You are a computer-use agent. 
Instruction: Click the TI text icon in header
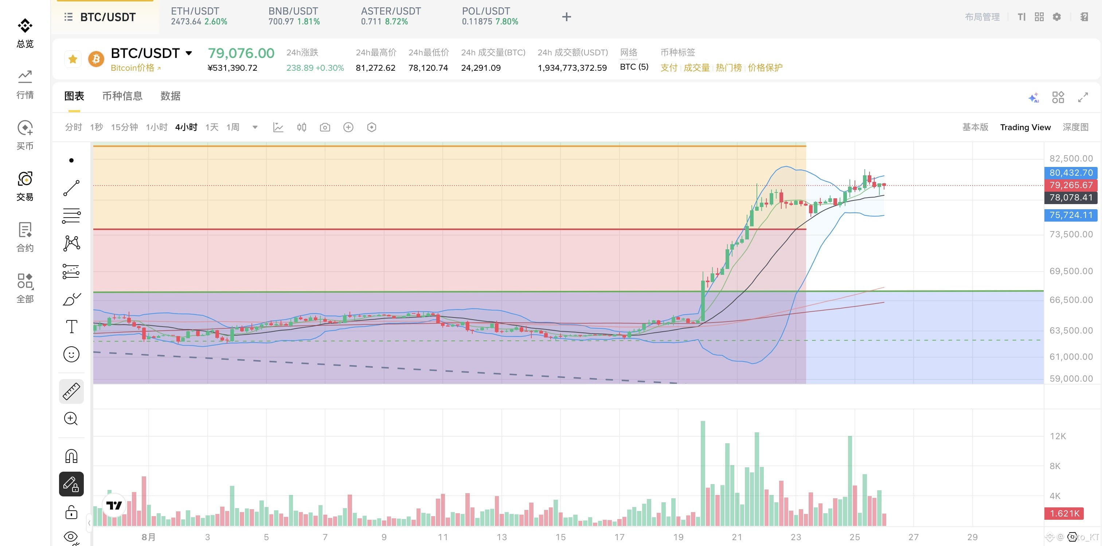(x=1021, y=17)
